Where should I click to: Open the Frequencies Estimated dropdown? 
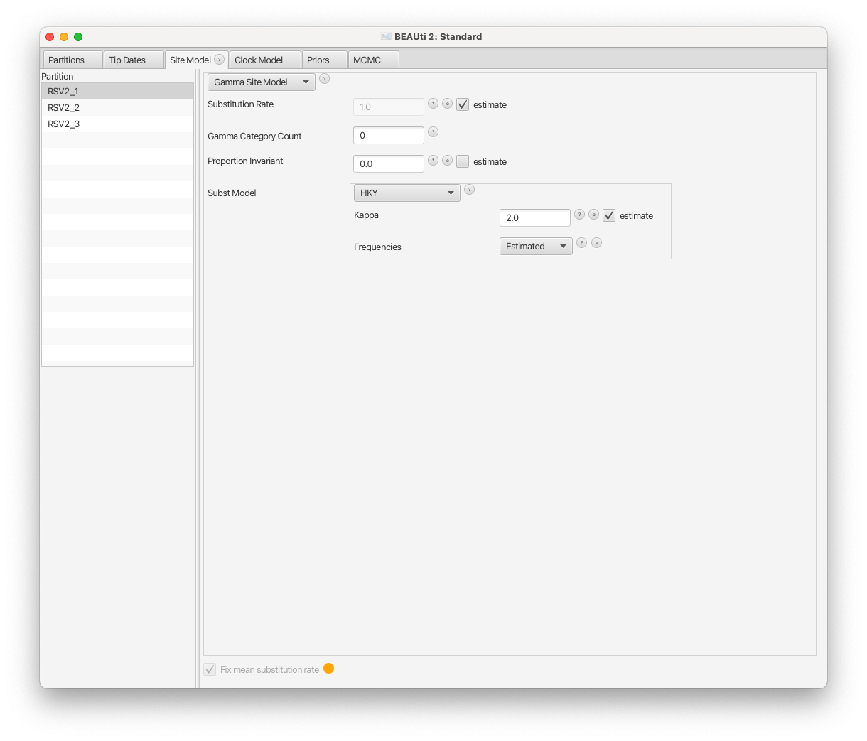tap(536, 246)
